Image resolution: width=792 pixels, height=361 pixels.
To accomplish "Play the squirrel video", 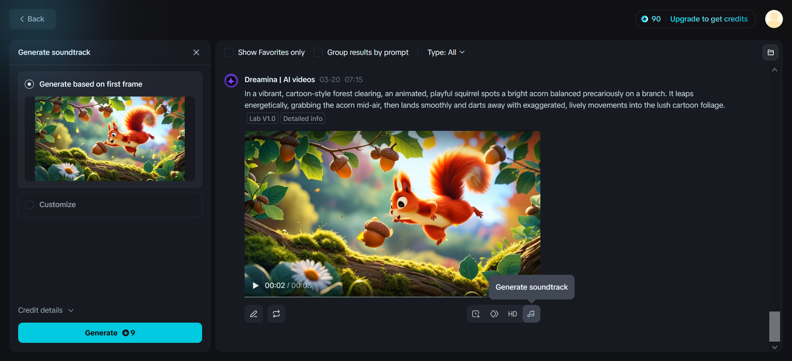I will pyautogui.click(x=256, y=285).
